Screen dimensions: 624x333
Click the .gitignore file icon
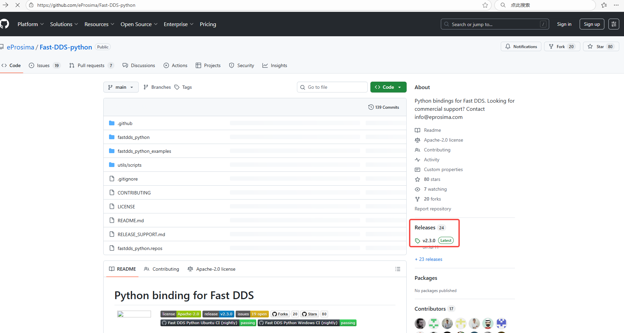112,179
